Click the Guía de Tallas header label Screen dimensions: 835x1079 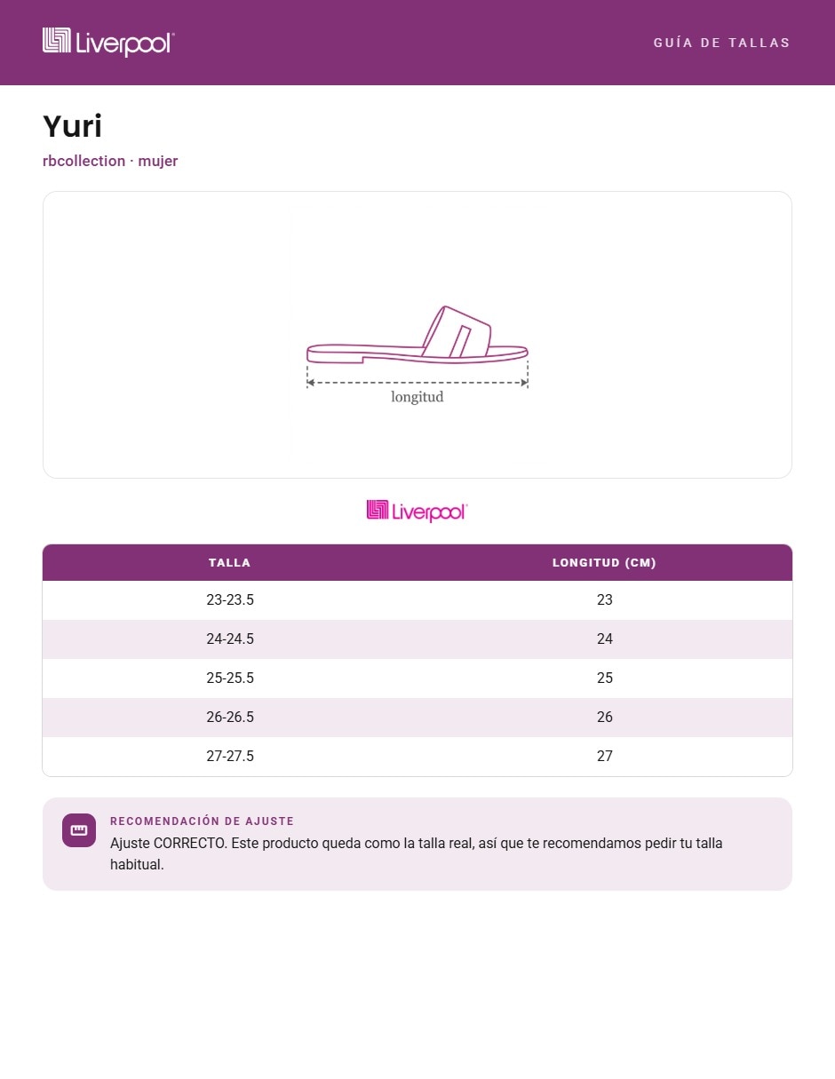pyautogui.click(x=722, y=43)
